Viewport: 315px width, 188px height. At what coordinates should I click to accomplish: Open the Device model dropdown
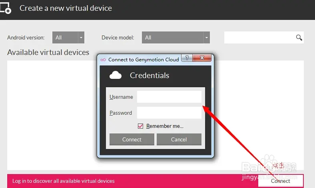pyautogui.click(x=176, y=37)
